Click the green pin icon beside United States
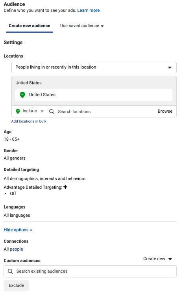 click(22, 95)
